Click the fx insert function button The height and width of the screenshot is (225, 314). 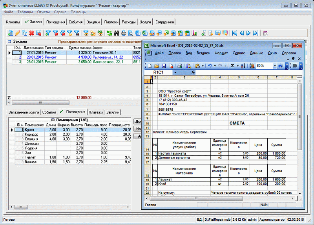[193, 72]
